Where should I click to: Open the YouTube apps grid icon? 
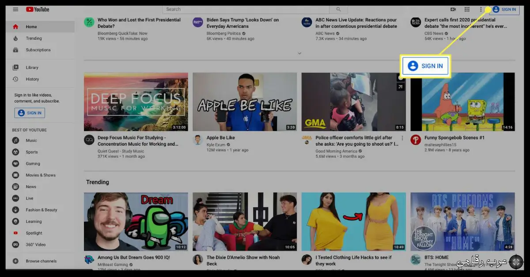tap(467, 9)
